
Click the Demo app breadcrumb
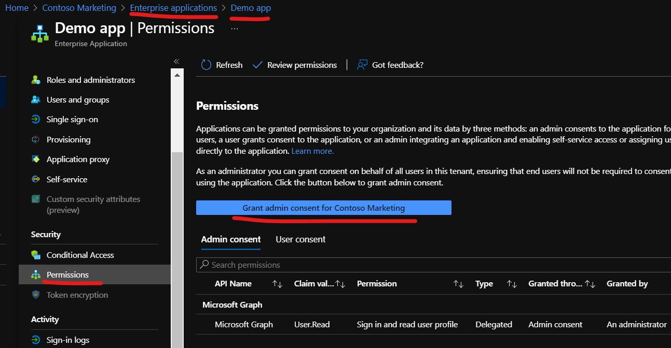coord(251,8)
